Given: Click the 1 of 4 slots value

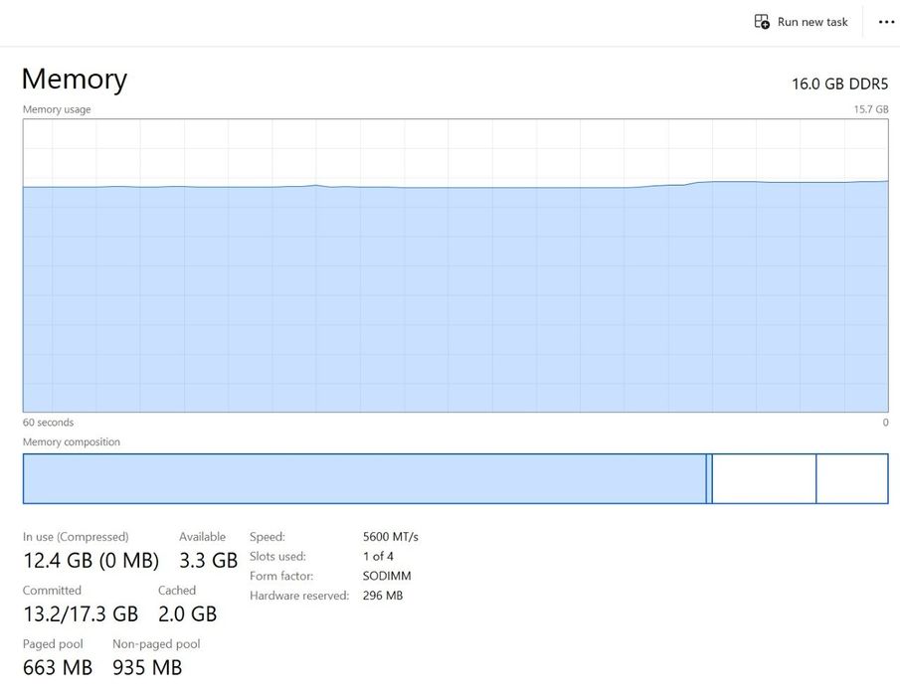Looking at the screenshot, I should (x=378, y=556).
